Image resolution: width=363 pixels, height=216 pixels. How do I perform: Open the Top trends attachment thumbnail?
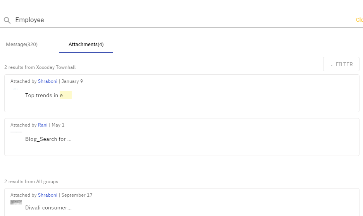tap(15, 89)
